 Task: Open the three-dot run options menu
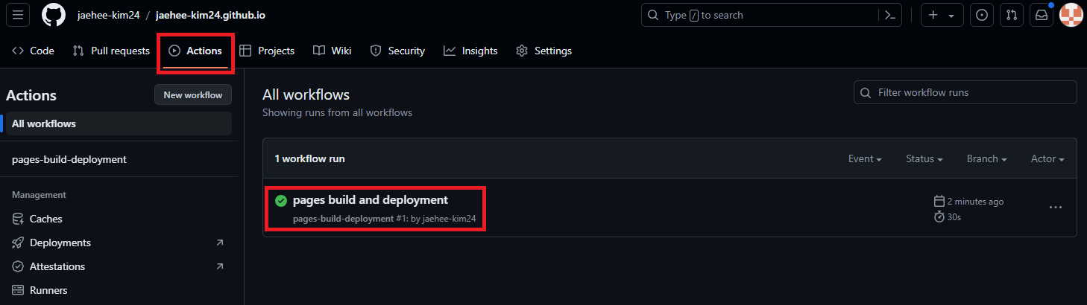pyautogui.click(x=1056, y=208)
